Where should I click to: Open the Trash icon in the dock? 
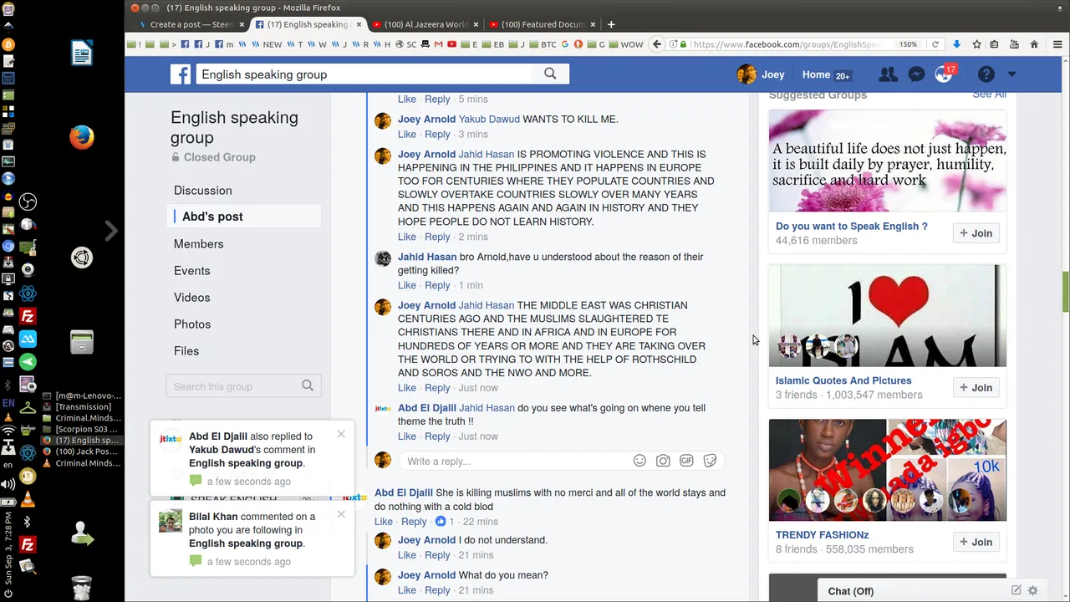pos(81,587)
